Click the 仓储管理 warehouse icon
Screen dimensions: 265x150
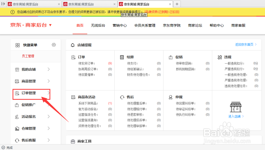point(17,129)
